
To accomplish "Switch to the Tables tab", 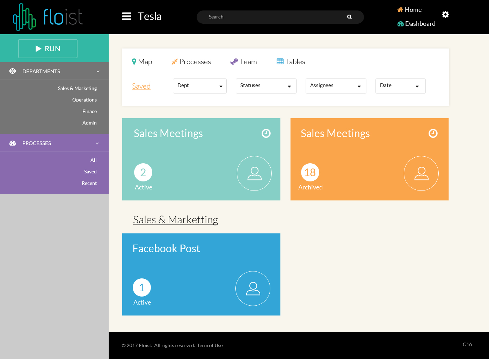I will tap(291, 62).
